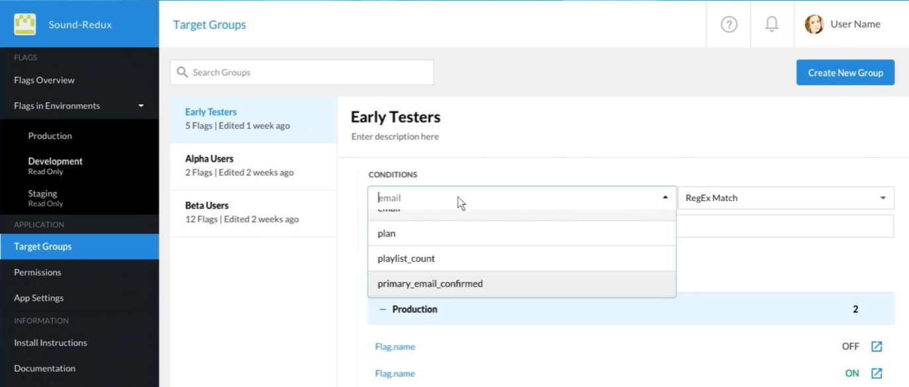Open first Flag.name external link icon
Screen dimensions: 909x387
(877, 347)
